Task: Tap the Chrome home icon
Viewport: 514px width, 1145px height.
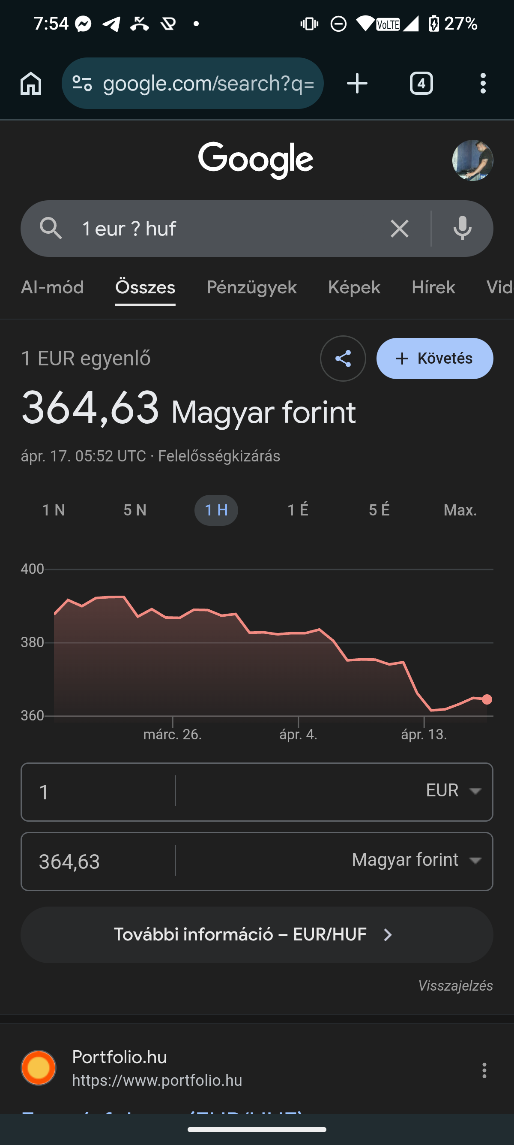Action: pyautogui.click(x=31, y=84)
